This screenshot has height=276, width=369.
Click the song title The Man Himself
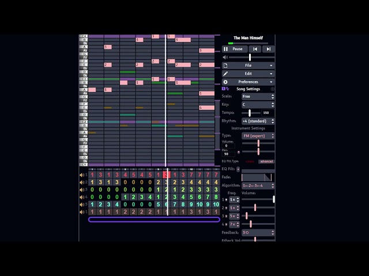coord(248,38)
